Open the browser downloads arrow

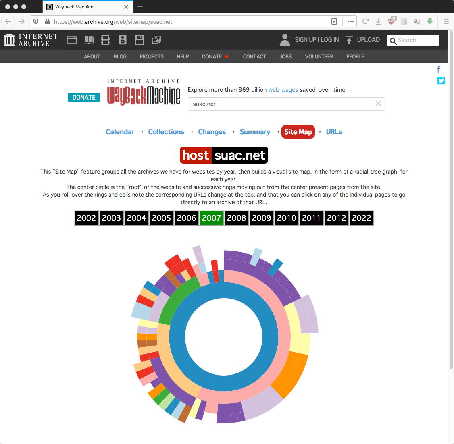[x=378, y=21]
